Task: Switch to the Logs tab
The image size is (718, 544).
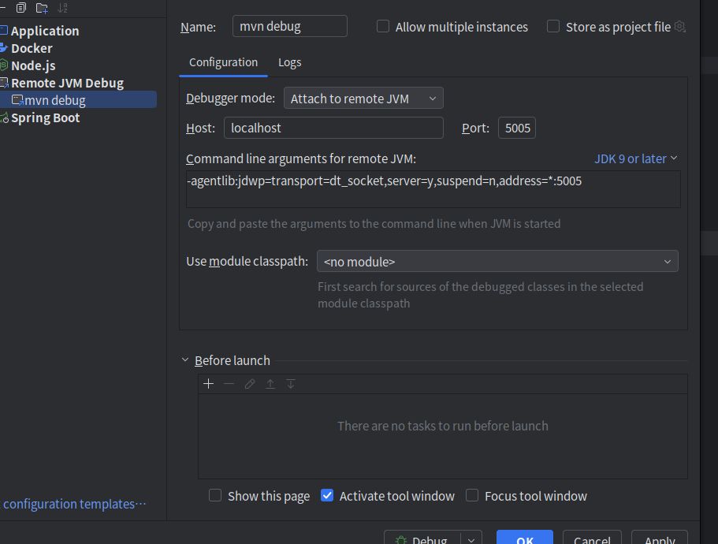Action: 289,62
